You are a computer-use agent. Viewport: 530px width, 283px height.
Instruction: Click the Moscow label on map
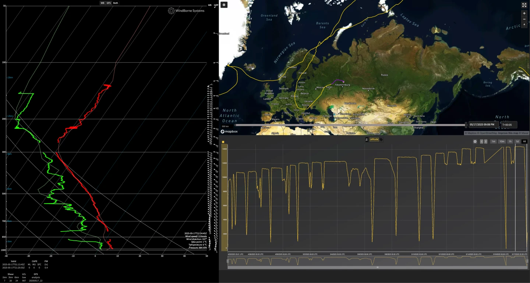point(320,88)
